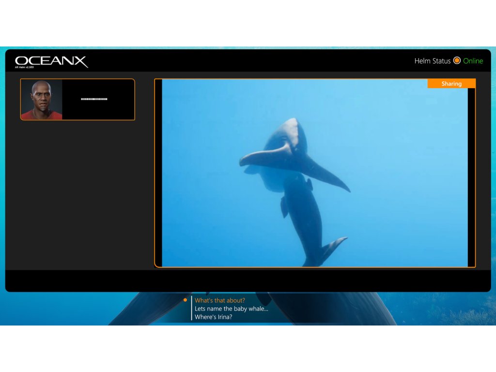Click the orange Sharing badge
The image size is (496, 372).
[x=451, y=83]
